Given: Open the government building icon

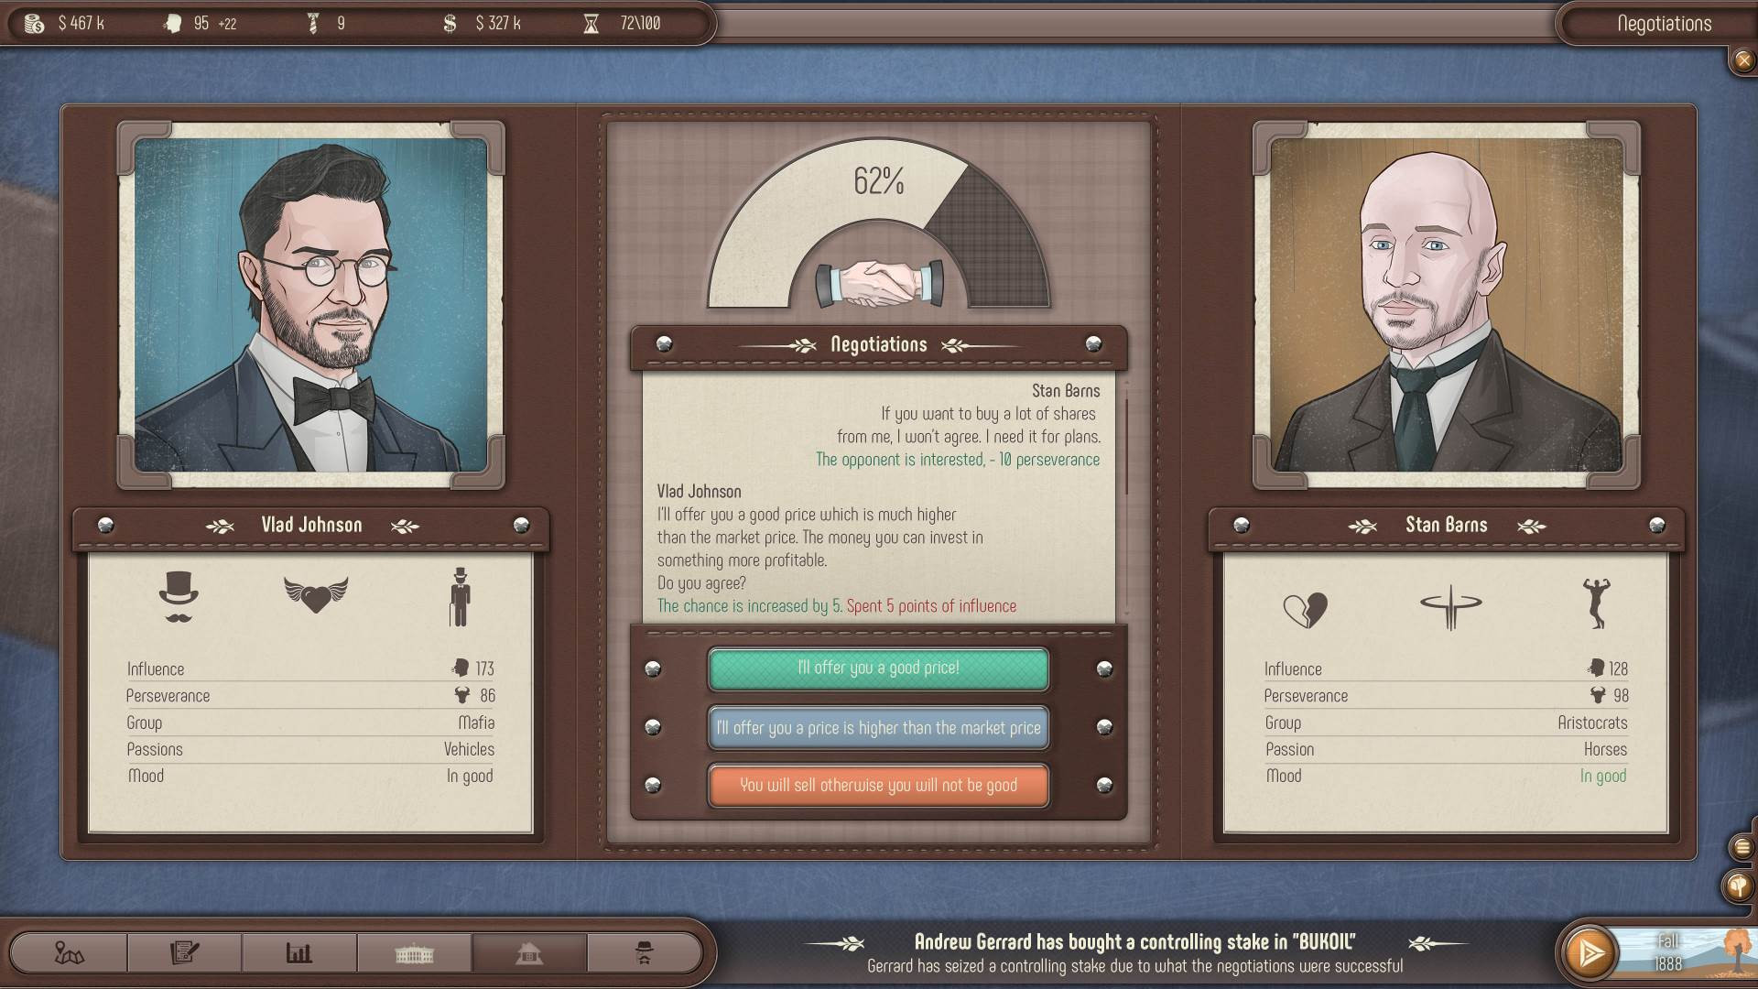Looking at the screenshot, I should (x=414, y=953).
